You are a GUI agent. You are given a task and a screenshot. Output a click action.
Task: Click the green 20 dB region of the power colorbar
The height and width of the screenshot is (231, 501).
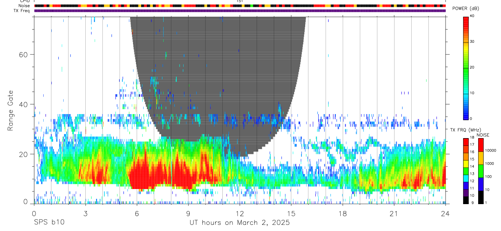tap(466, 68)
